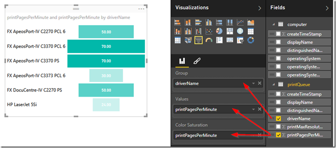Select the 30.00 funnel bar

point(106,76)
